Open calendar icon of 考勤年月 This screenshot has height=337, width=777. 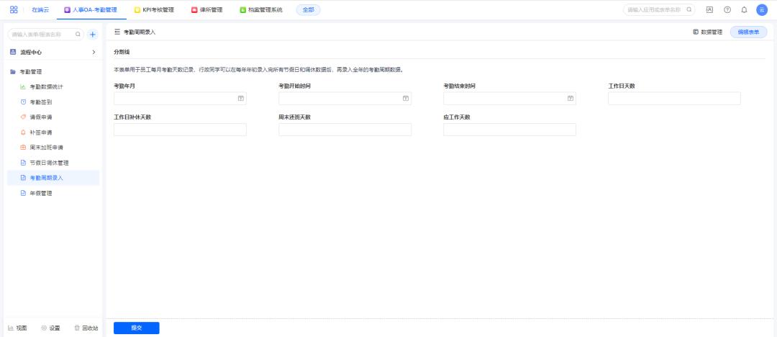(x=241, y=98)
